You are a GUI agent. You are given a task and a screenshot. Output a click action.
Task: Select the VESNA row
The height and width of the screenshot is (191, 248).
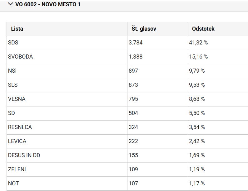[127, 99]
